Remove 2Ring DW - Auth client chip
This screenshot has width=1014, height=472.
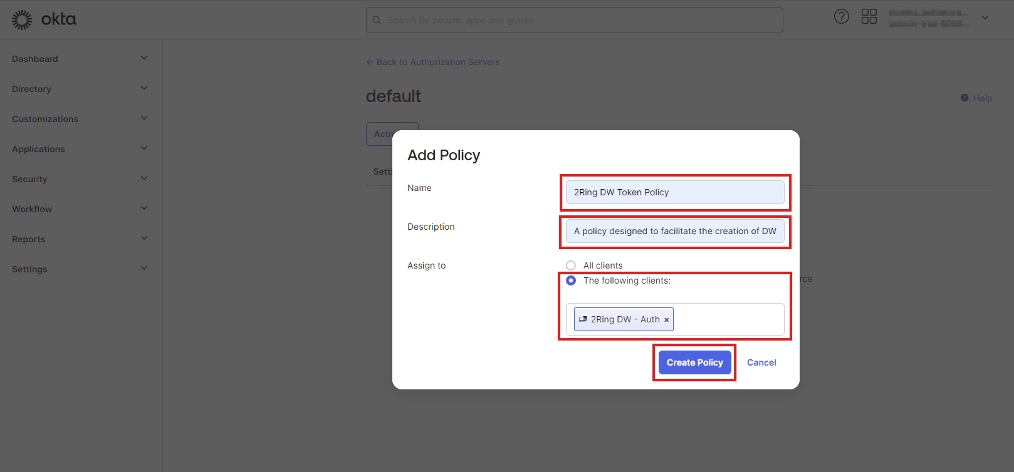click(x=666, y=320)
